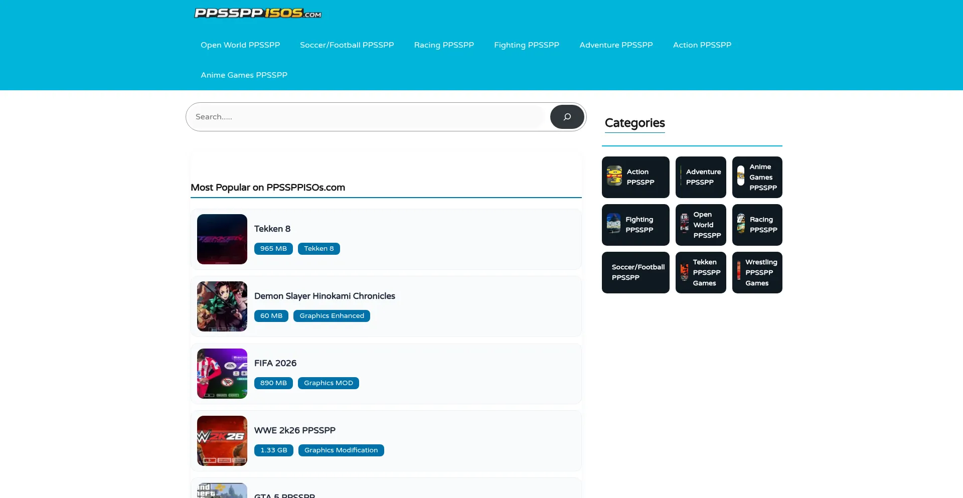Go to Racing PPSSPP in top navigation
963x498 pixels.
(x=444, y=45)
